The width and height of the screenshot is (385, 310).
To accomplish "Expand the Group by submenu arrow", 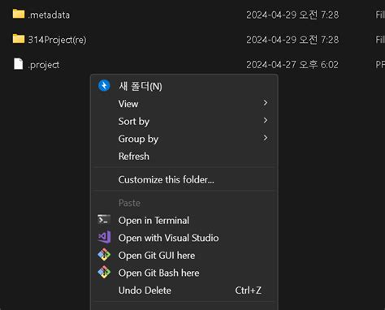I will click(x=266, y=138).
